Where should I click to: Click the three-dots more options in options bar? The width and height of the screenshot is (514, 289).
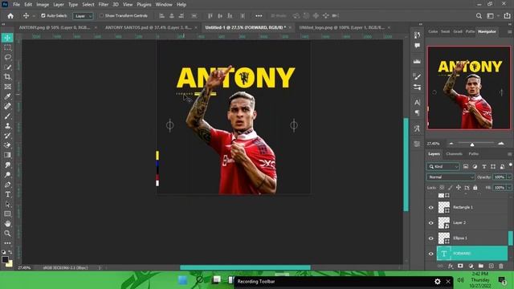pos(259,16)
